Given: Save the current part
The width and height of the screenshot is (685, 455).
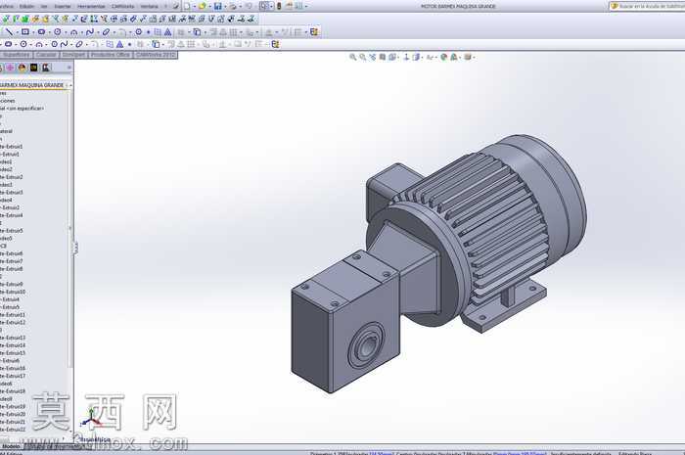Looking at the screenshot, I should tap(217, 6).
